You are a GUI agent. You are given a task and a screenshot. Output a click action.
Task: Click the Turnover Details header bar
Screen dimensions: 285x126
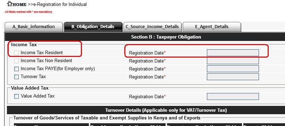166,110
